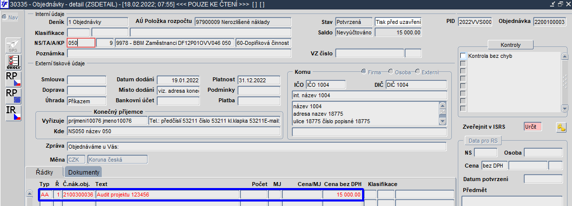Click the NS field containing 050
The width and height of the screenshot is (572, 206).
(81, 43)
